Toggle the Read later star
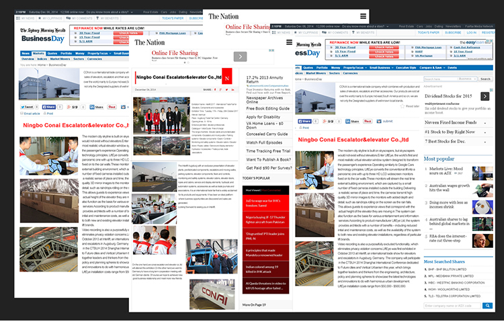The width and height of the screenshot is (504, 336). coord(402,106)
